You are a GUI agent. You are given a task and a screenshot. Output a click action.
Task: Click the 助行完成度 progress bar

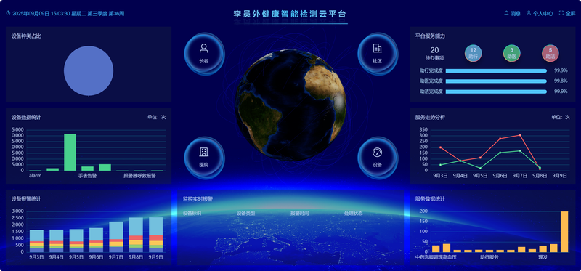coord(496,70)
